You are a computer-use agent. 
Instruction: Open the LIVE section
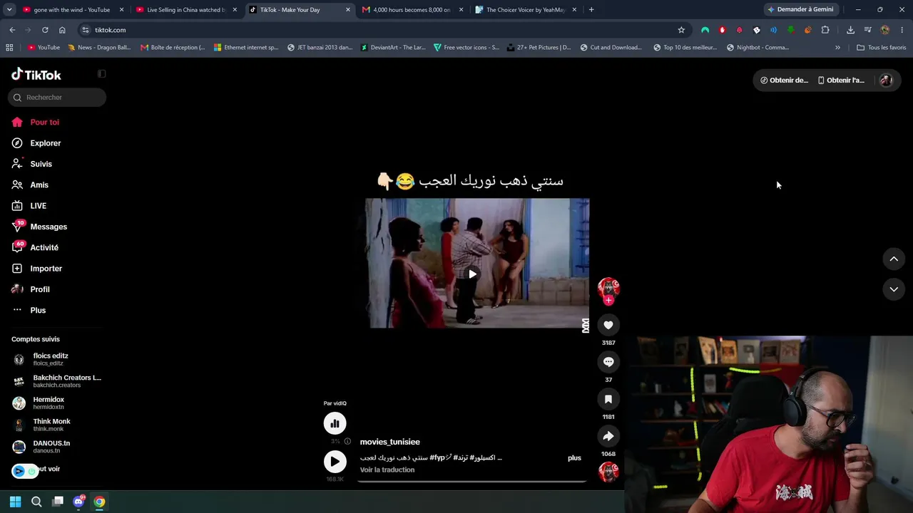38,206
